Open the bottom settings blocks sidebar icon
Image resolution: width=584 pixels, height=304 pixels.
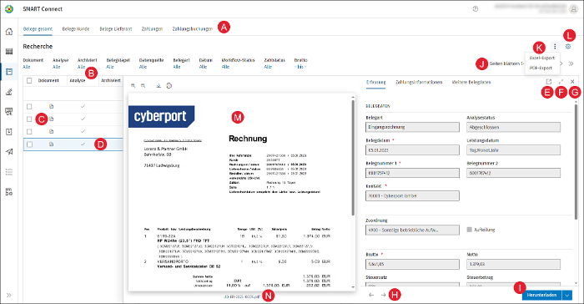pyautogui.click(x=9, y=192)
